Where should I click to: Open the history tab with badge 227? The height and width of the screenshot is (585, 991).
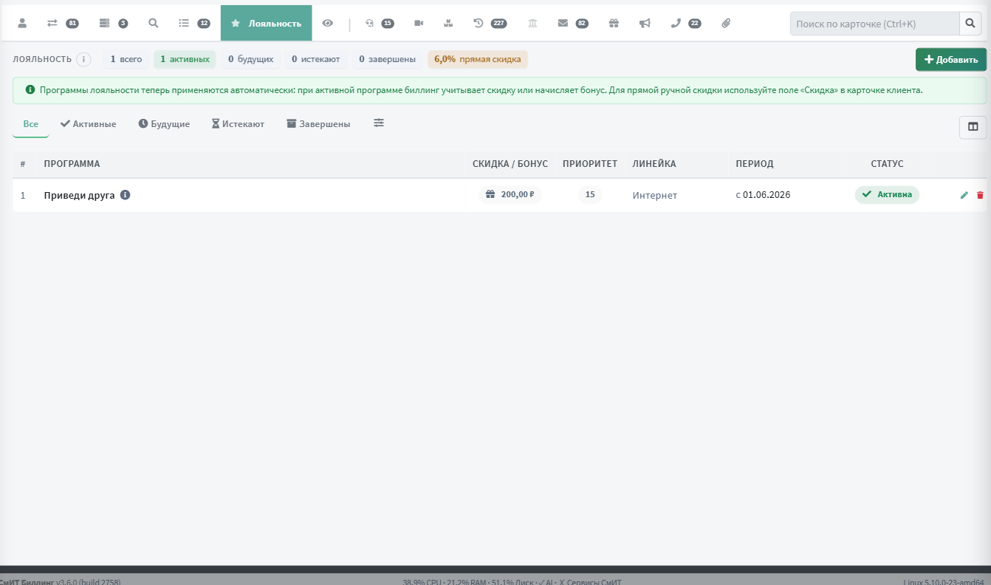tap(490, 23)
